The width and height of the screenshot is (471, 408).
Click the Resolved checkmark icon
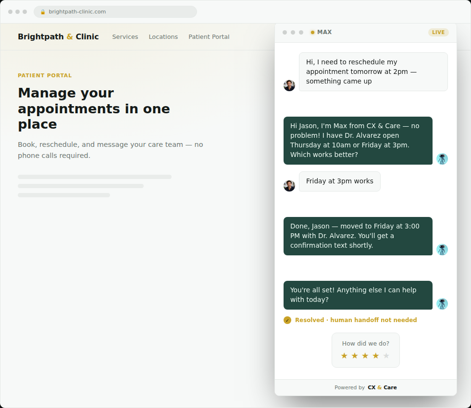[287, 320]
